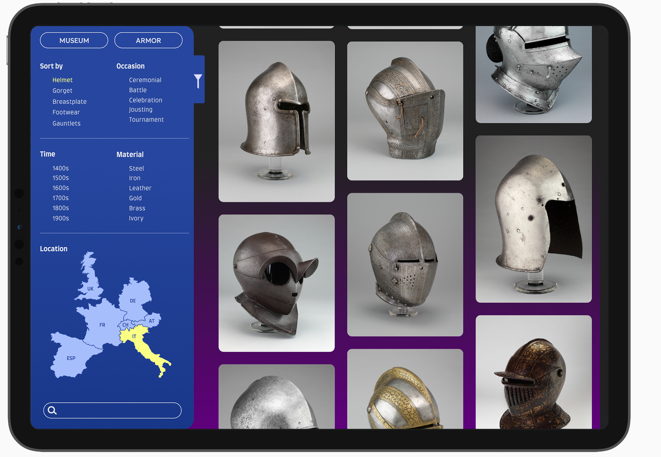
Task: Click the magnifying glass search icon
Action: [52, 410]
